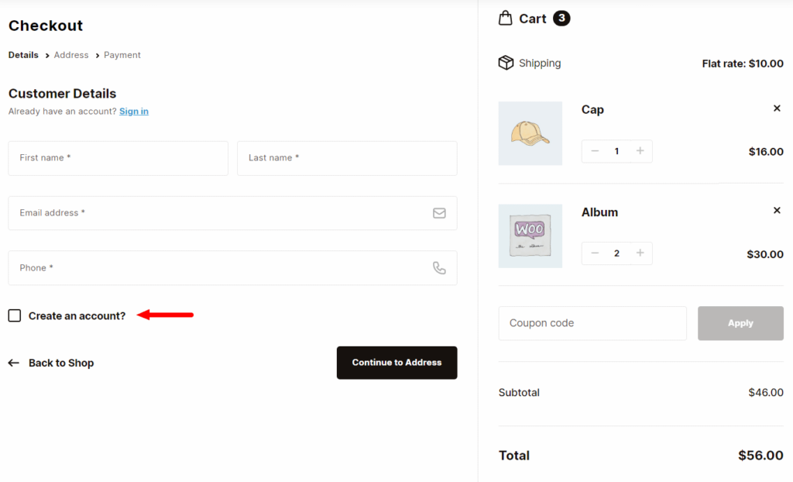The image size is (793, 482).
Task: Go Back to Shop
Action: (x=60, y=363)
